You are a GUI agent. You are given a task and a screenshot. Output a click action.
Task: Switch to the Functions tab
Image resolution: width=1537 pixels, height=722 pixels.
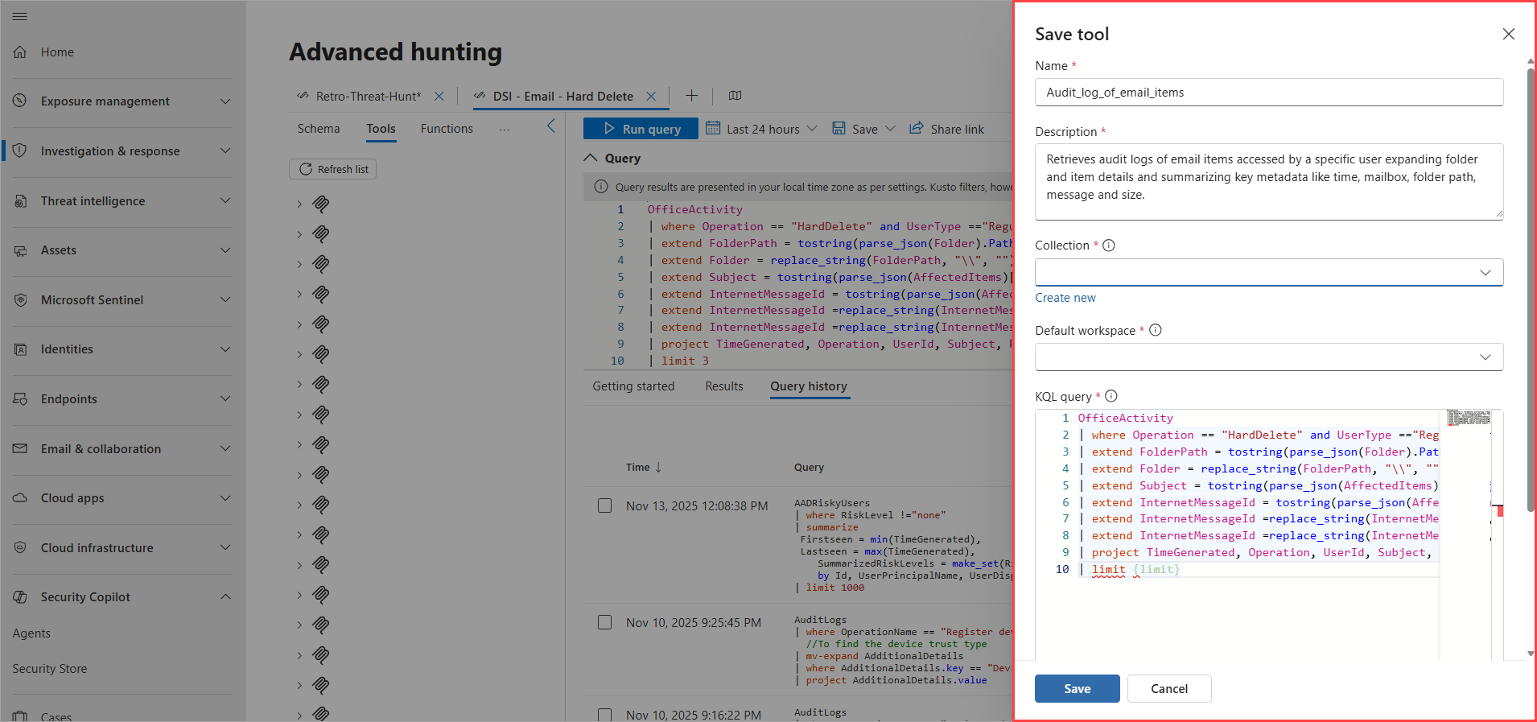(x=447, y=129)
